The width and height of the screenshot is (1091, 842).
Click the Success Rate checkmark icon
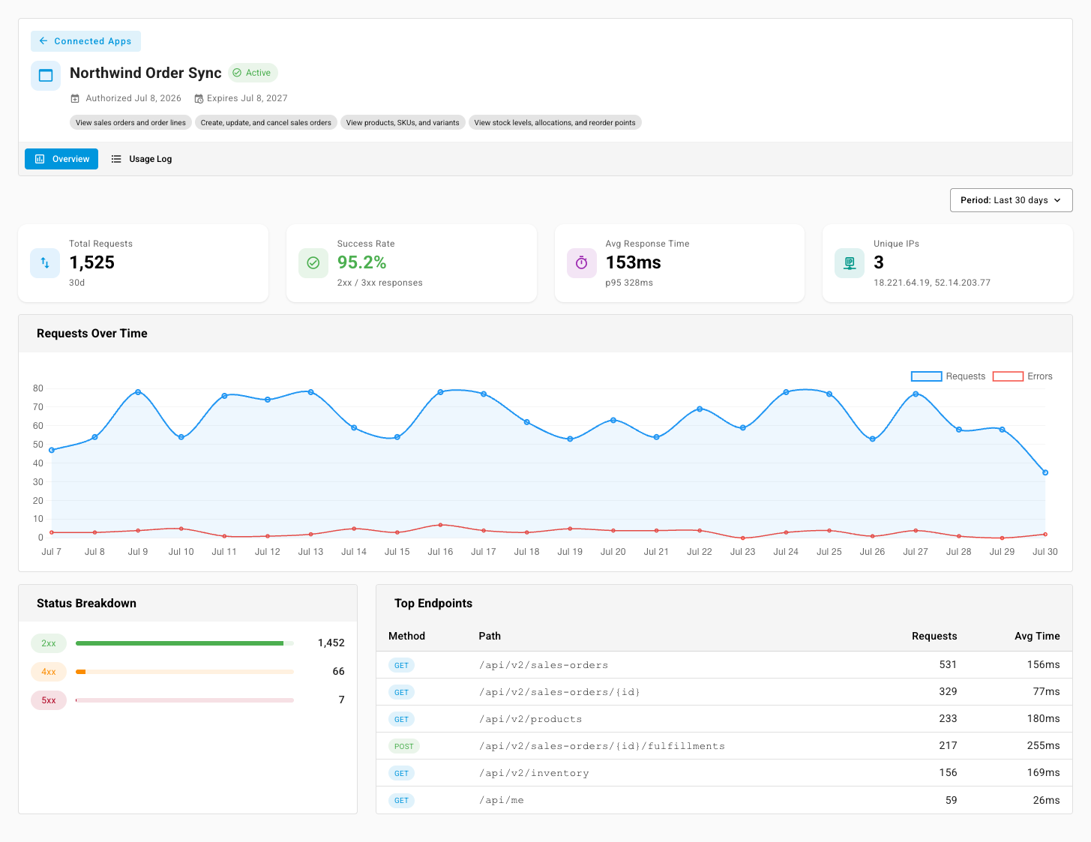click(x=313, y=263)
